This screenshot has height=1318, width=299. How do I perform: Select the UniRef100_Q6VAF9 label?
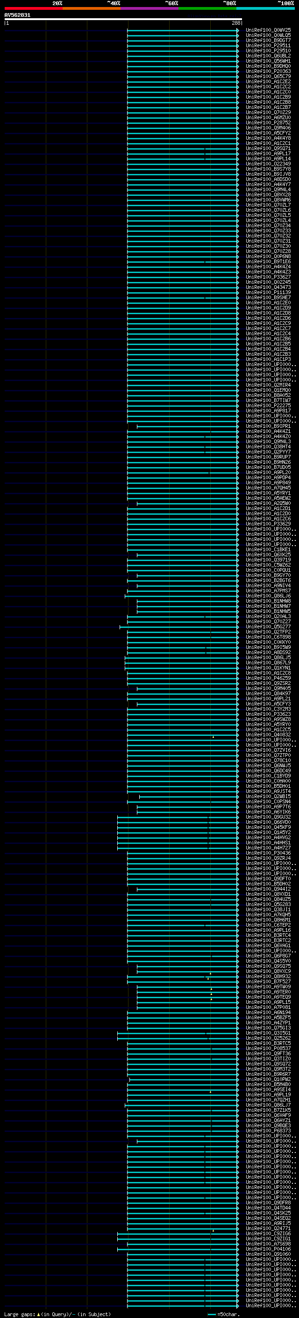(x=268, y=1115)
